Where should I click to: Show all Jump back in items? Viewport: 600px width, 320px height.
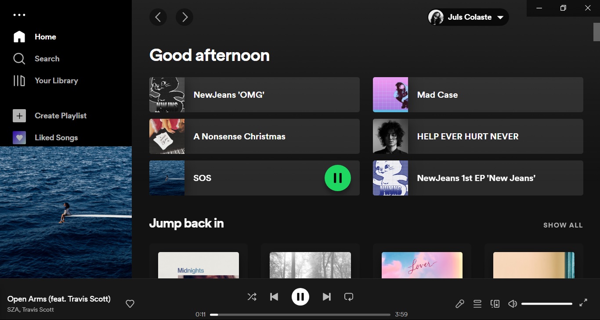tap(563, 225)
